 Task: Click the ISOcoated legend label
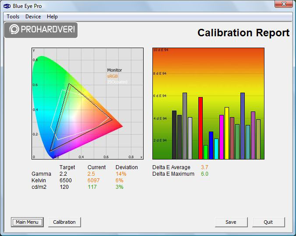click(117, 82)
